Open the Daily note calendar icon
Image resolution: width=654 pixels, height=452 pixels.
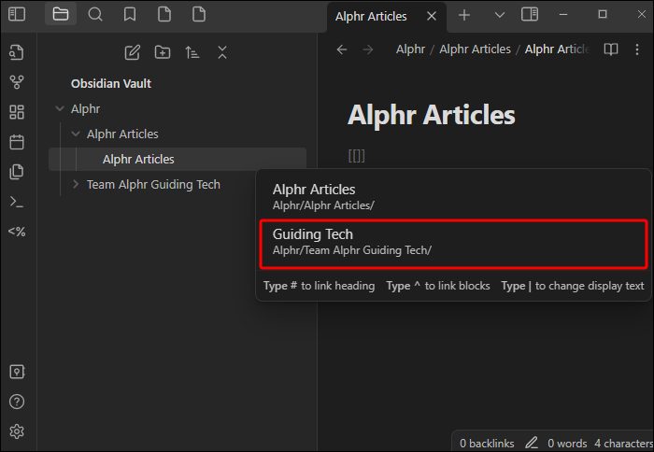[x=16, y=142]
